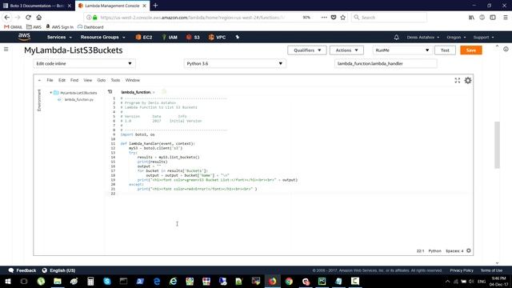Save page to Pocket
Image resolution: width=512 pixels, height=288 pixels.
tap(334, 18)
